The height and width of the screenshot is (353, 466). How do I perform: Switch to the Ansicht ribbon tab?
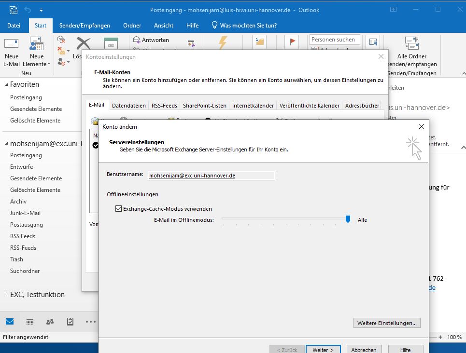163,26
